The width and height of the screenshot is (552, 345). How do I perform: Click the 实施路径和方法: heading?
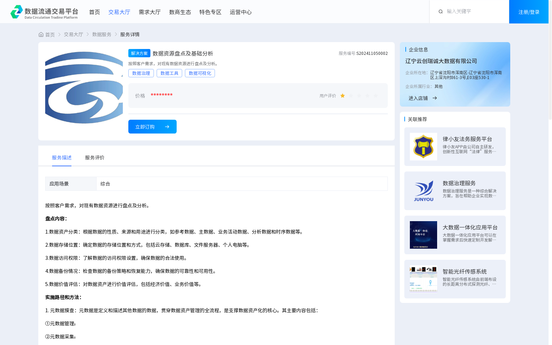(x=63, y=297)
